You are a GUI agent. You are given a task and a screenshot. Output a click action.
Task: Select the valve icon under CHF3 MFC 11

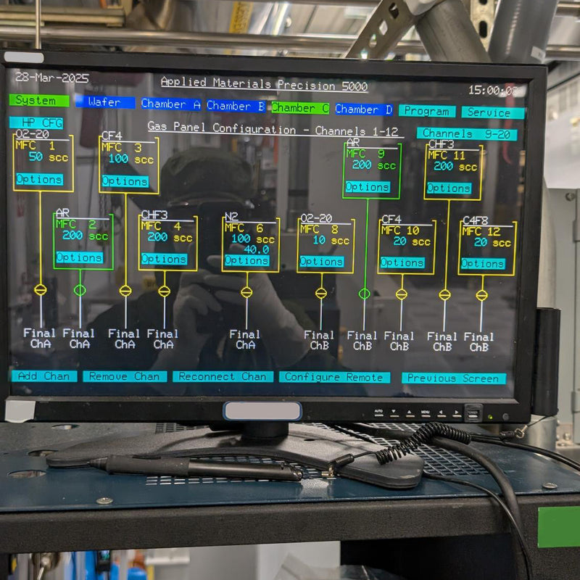click(x=444, y=295)
